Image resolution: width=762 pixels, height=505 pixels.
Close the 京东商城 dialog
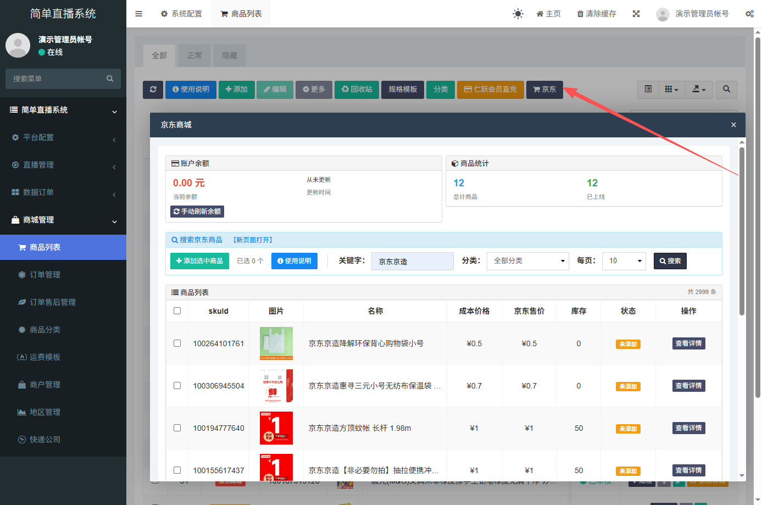pos(733,125)
